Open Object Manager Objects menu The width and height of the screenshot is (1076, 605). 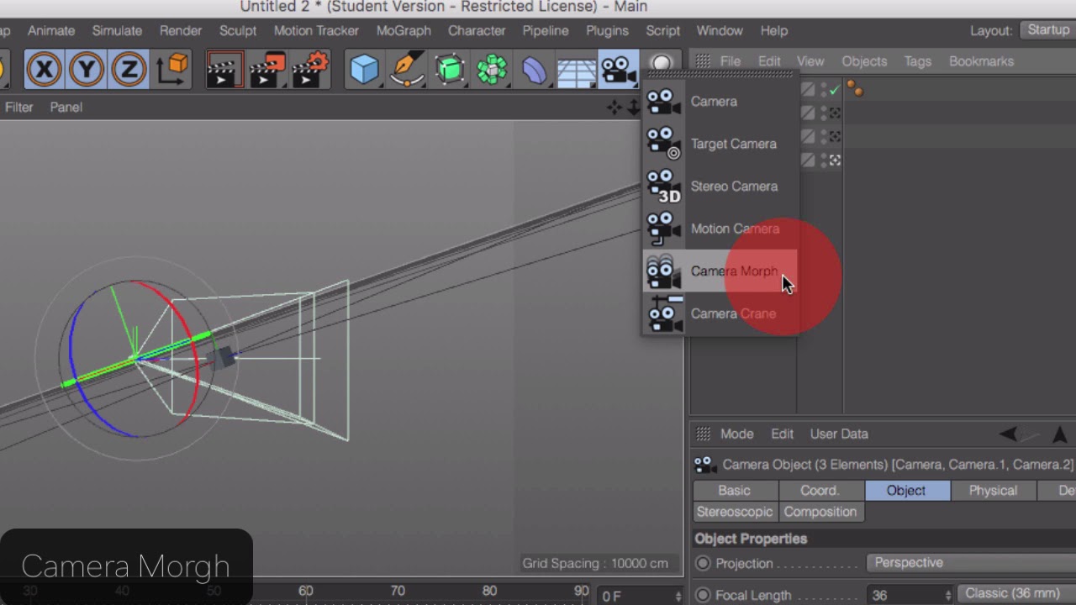pos(864,61)
